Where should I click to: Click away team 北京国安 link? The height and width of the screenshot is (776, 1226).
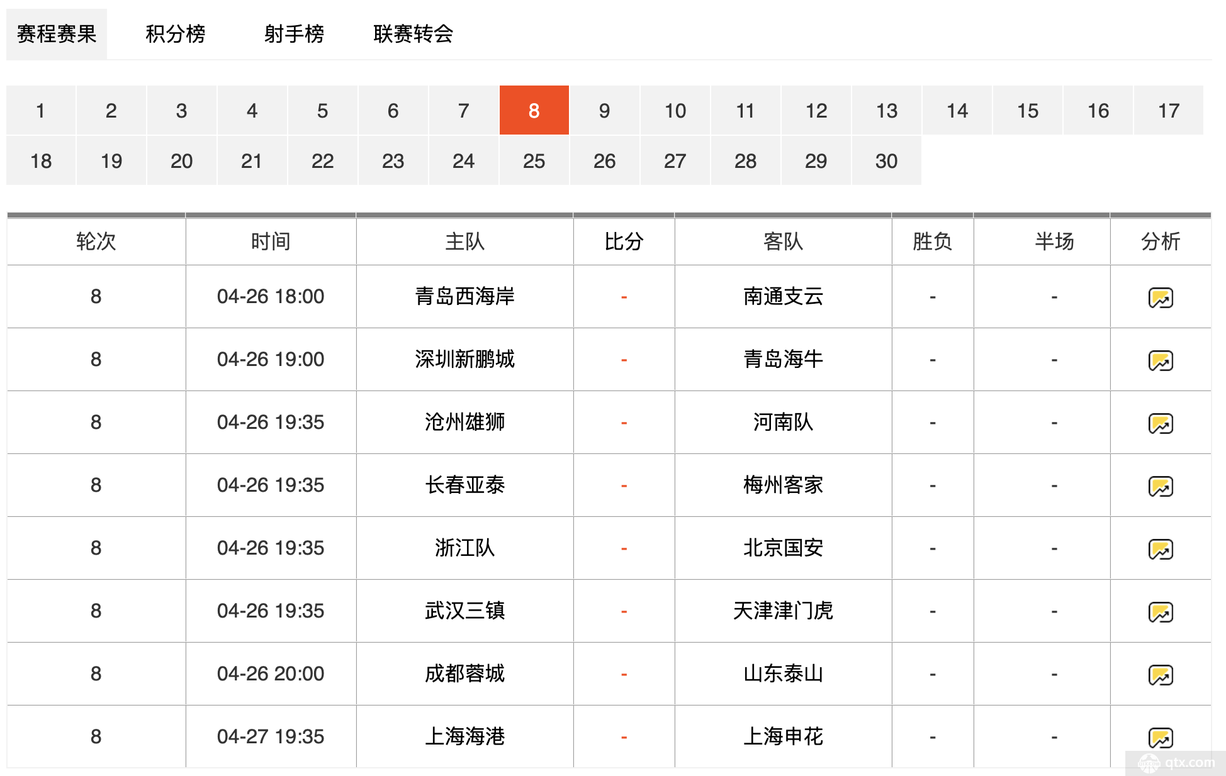coord(783,548)
